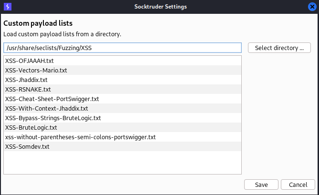The image size is (319, 195).
Task: Save the payload list settings
Action: coord(261,185)
